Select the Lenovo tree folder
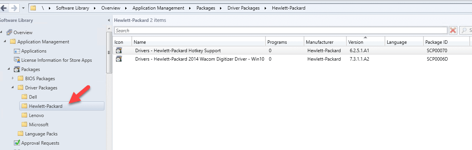The height and width of the screenshot is (150, 472). click(36, 115)
